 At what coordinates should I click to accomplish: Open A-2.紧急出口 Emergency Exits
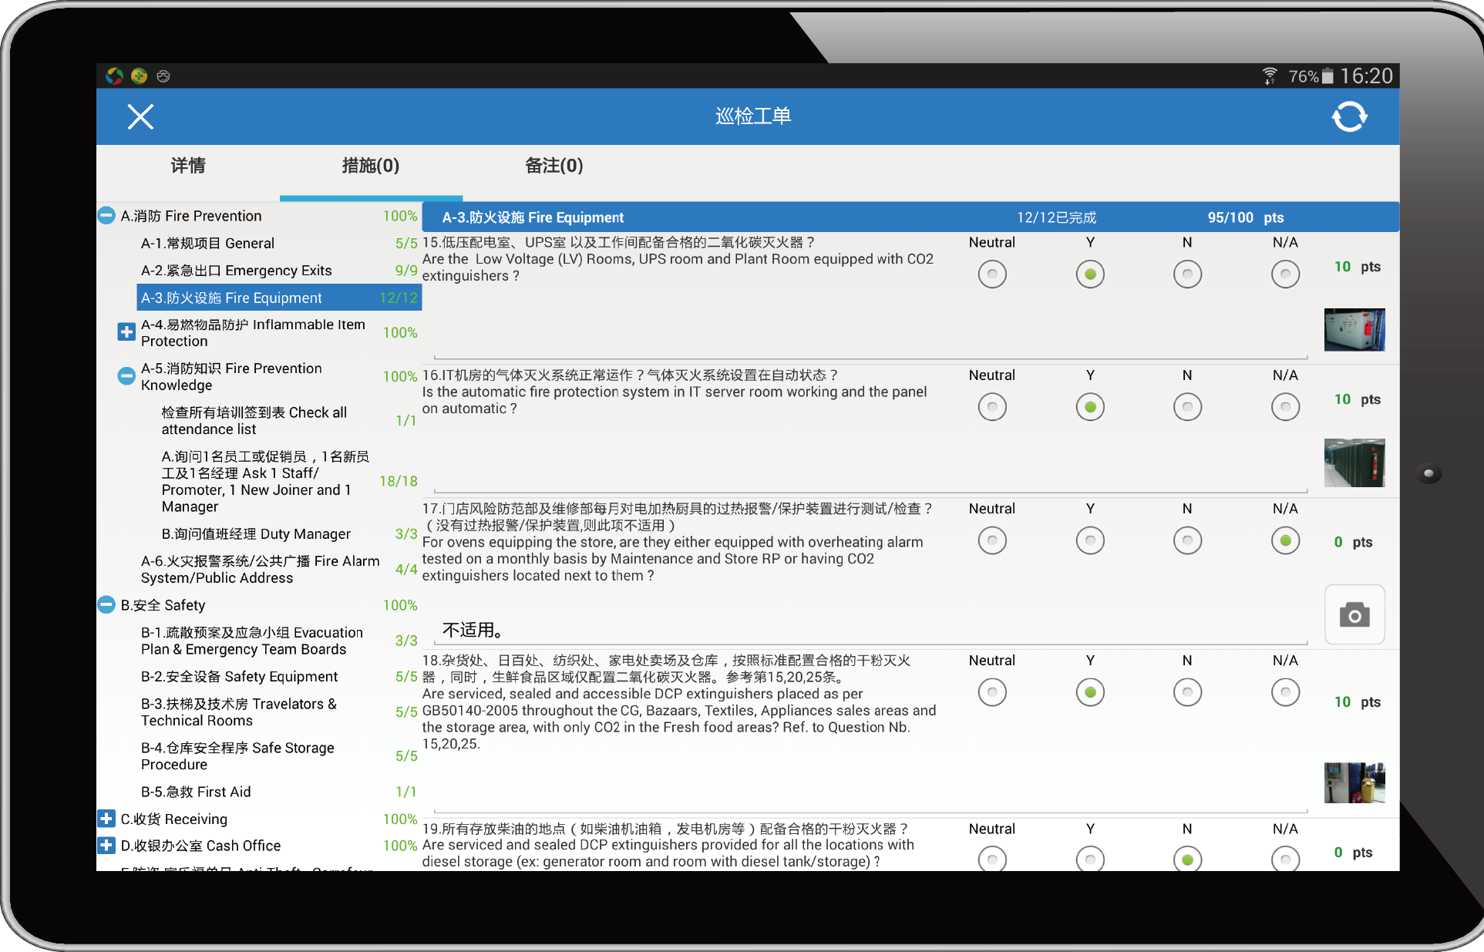pyautogui.click(x=279, y=271)
